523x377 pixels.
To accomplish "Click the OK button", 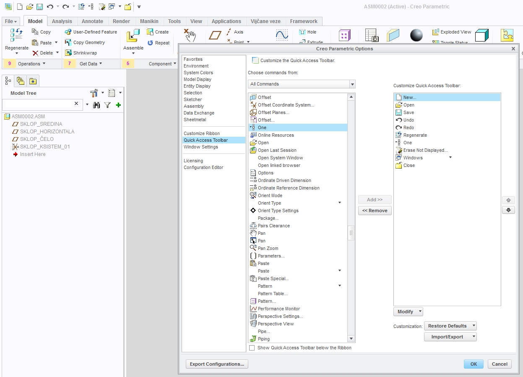I will tap(474, 364).
